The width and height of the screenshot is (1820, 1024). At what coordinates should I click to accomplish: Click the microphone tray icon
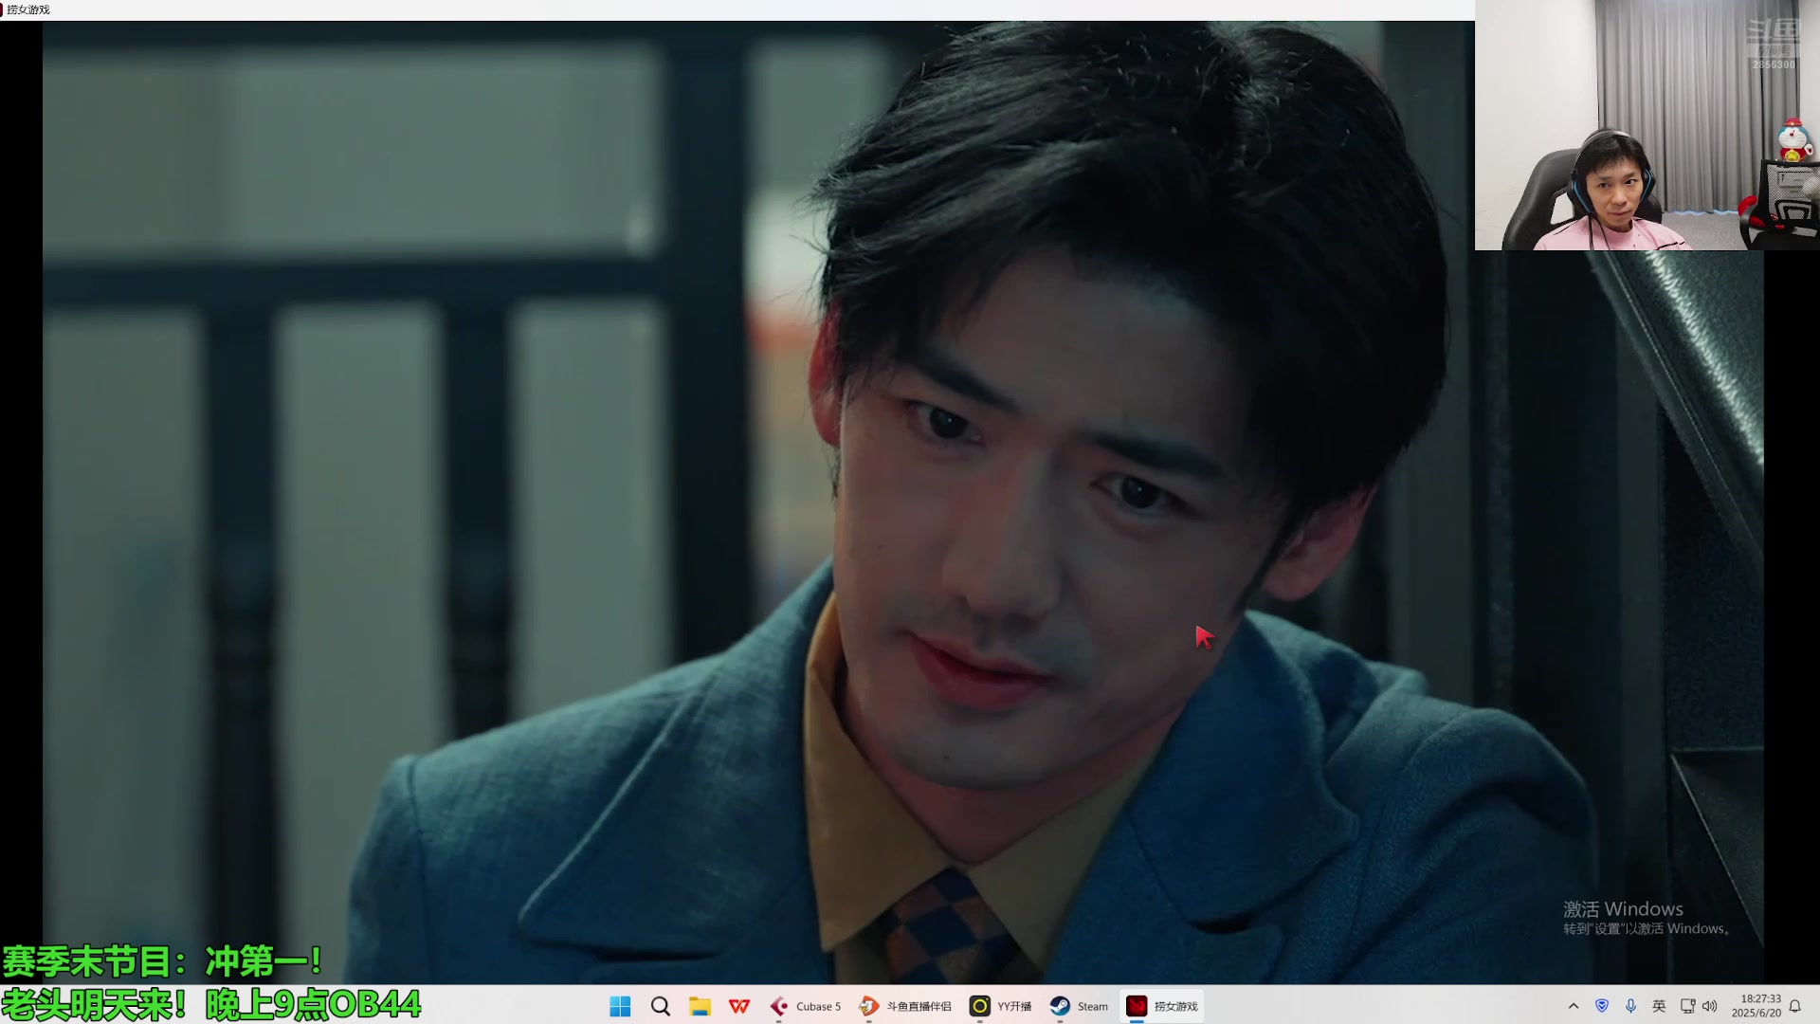[x=1630, y=1006]
